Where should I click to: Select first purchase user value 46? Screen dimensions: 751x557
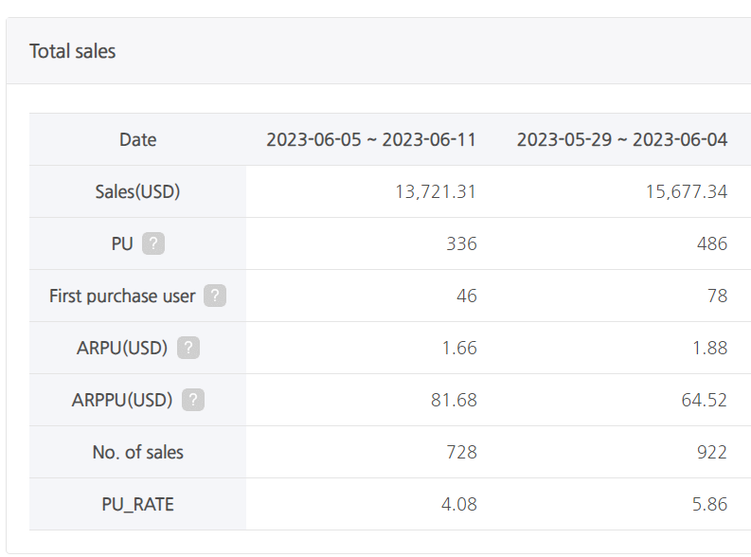467,296
